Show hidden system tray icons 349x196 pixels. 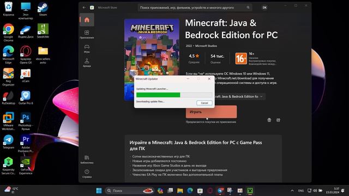(292, 191)
